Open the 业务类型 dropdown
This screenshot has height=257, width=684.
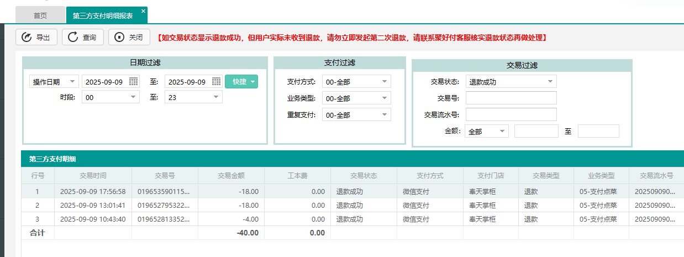[385, 98]
